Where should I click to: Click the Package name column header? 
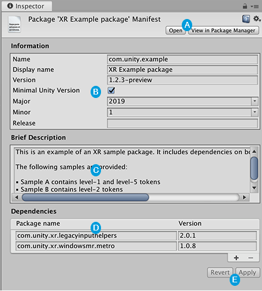coord(38,224)
